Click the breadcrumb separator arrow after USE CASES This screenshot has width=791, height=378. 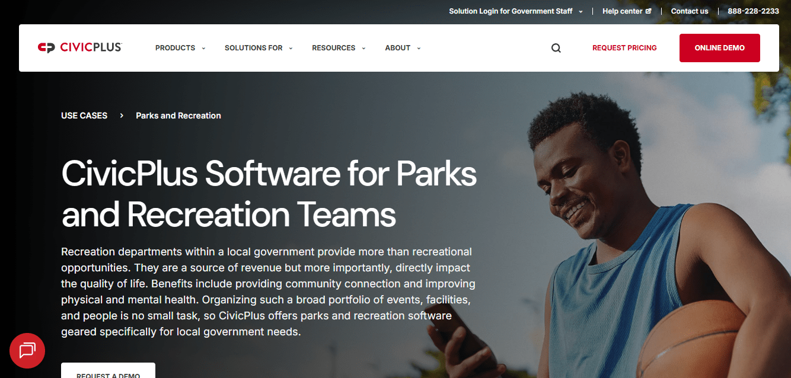pos(122,116)
